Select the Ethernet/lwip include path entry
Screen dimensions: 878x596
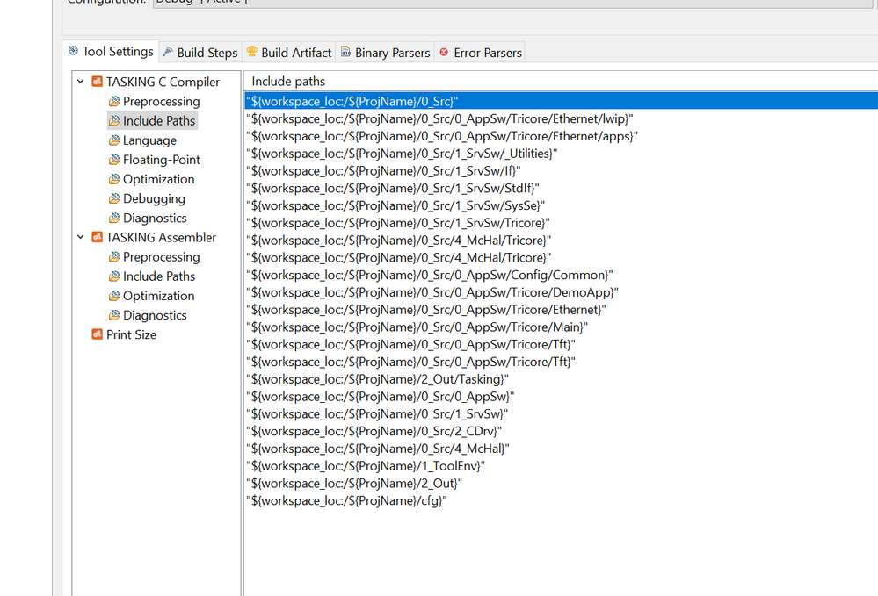pos(439,118)
